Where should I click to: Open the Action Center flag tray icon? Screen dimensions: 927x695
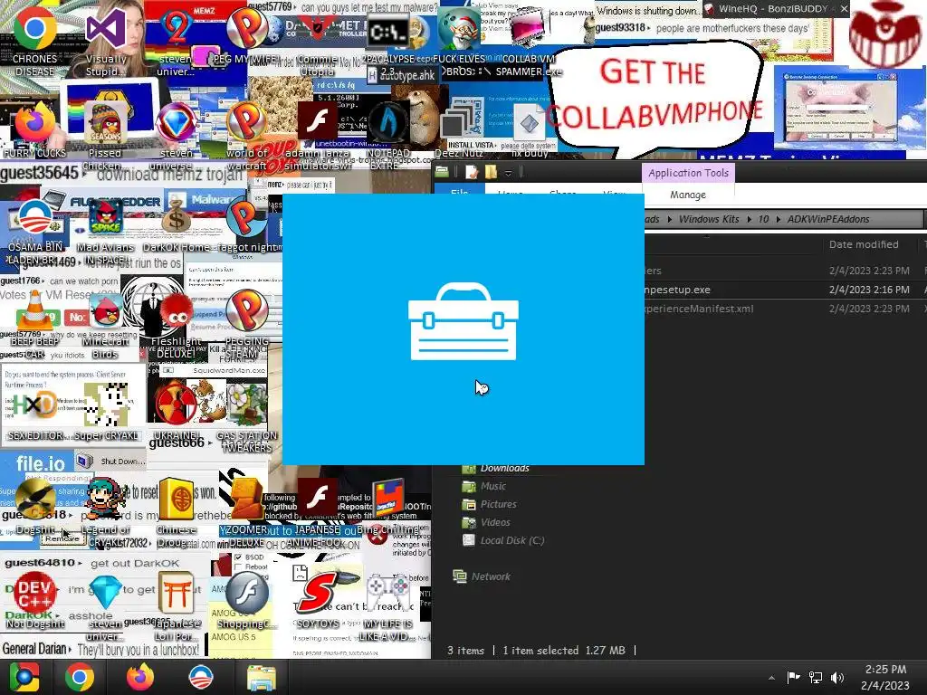coord(793,678)
